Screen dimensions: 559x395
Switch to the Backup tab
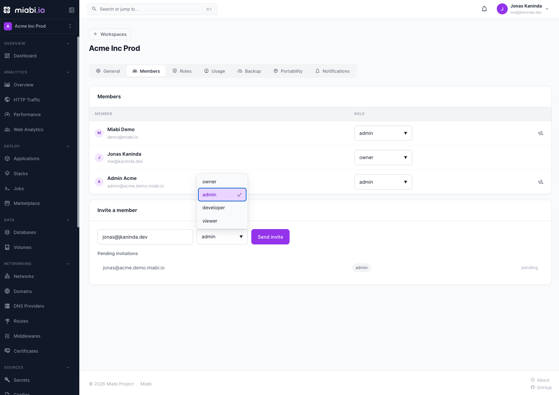pyautogui.click(x=249, y=71)
